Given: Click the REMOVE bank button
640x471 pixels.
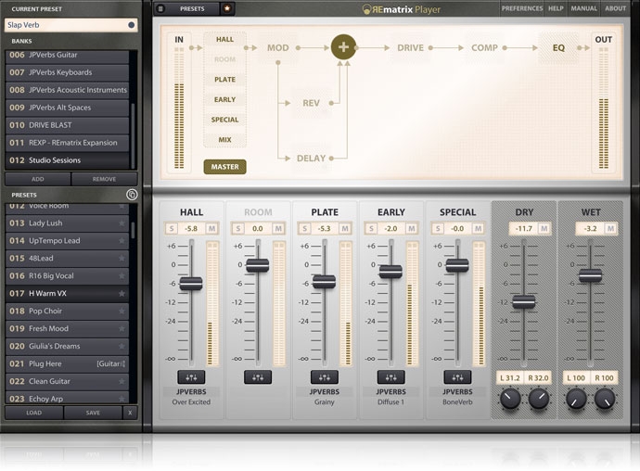Looking at the screenshot, I should pos(104,179).
